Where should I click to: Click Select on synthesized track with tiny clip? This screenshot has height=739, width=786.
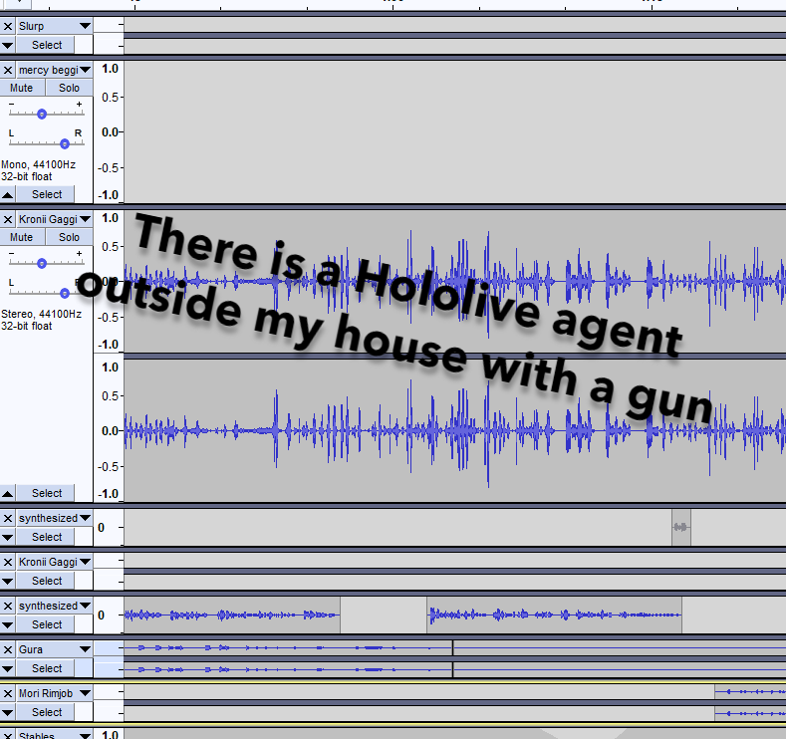click(47, 537)
